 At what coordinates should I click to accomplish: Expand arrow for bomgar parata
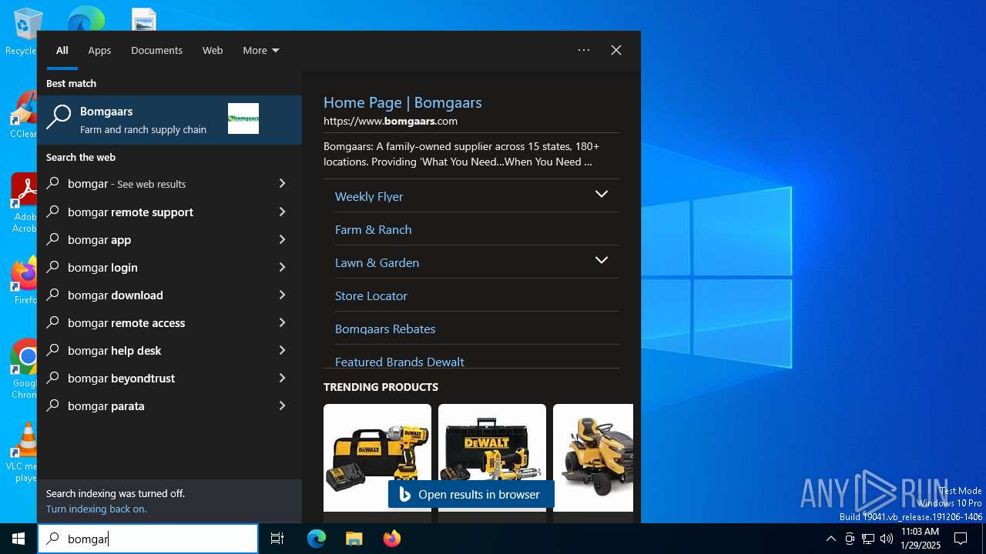282,405
